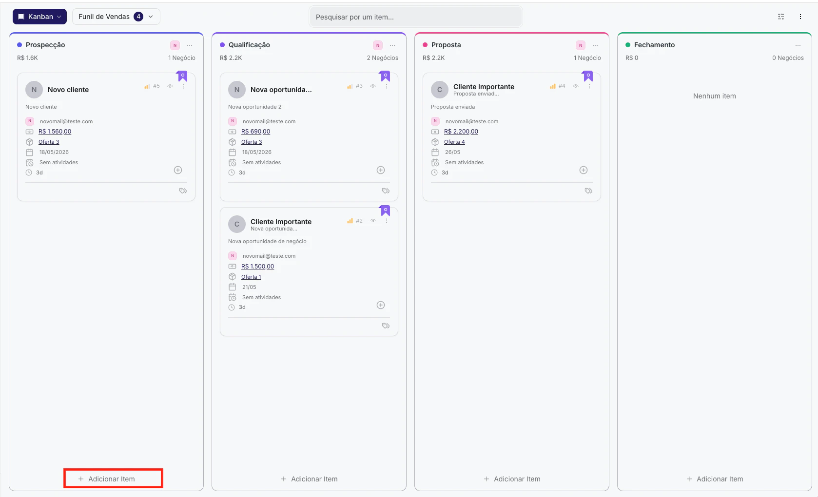Image resolution: width=818 pixels, height=497 pixels.
Task: Open the Nova oportunida... card title
Action: 281,90
